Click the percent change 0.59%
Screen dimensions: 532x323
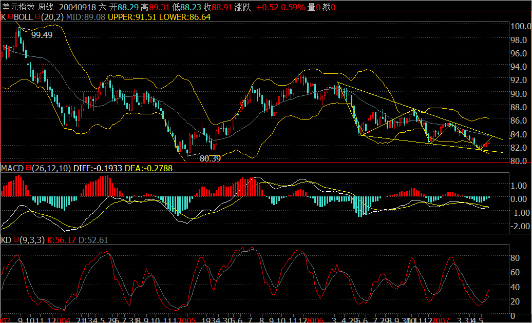tap(294, 7)
